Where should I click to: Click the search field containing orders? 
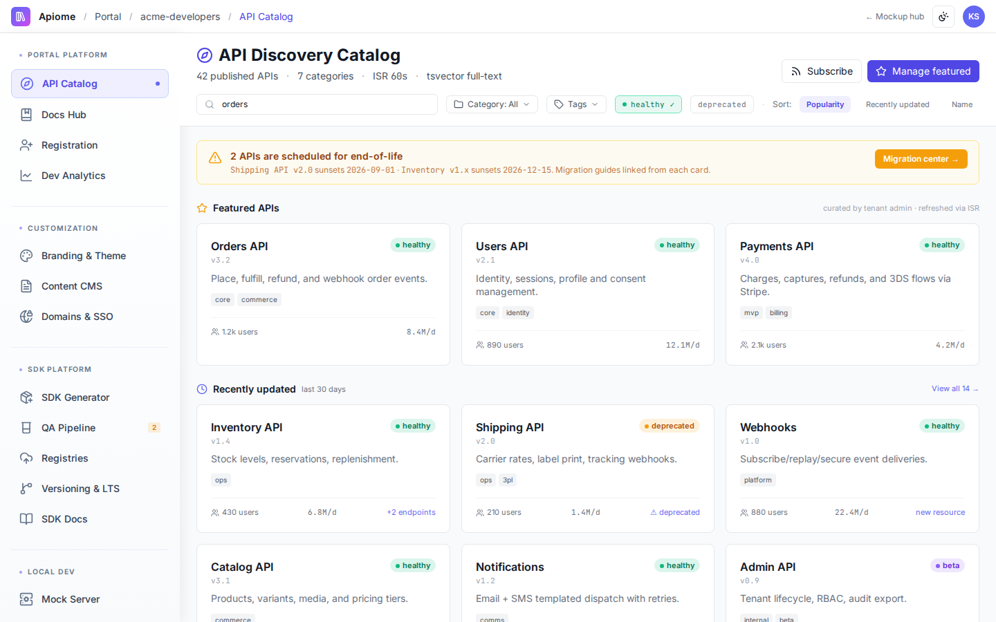click(x=317, y=104)
